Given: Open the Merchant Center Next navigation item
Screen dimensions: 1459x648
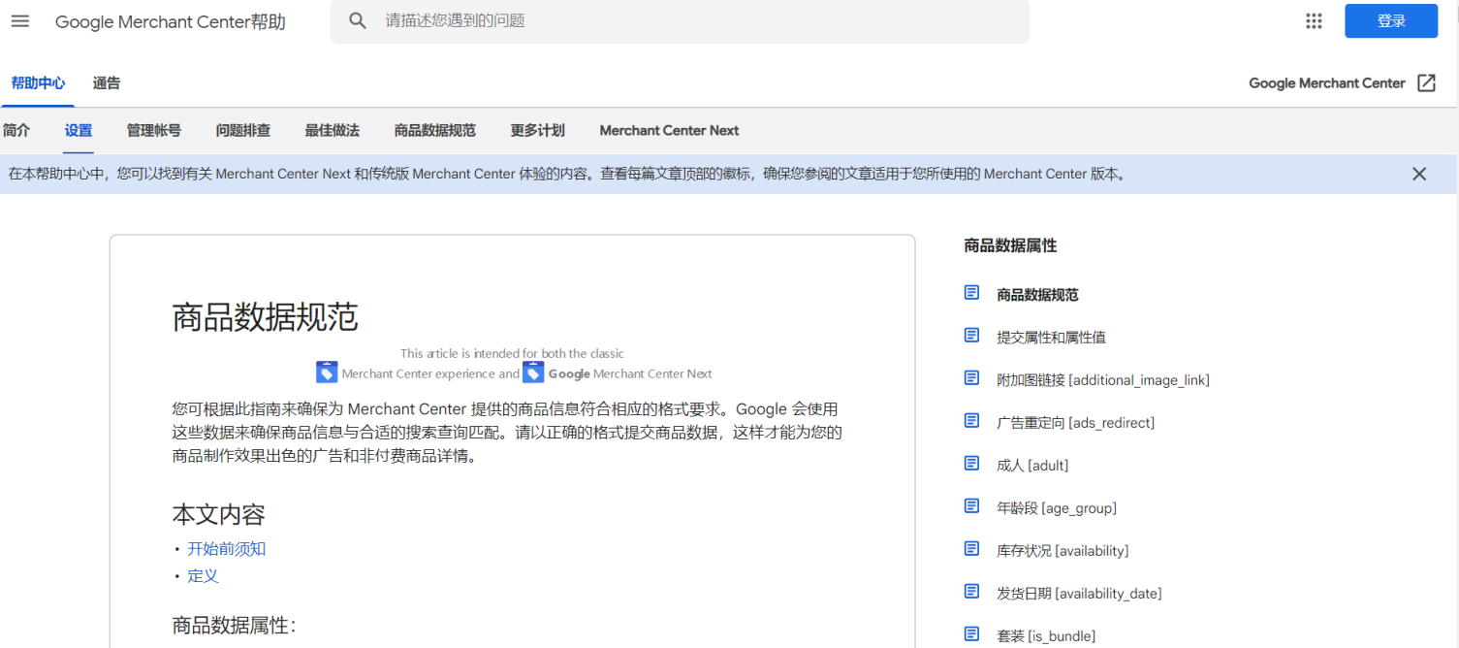Looking at the screenshot, I should coord(669,130).
